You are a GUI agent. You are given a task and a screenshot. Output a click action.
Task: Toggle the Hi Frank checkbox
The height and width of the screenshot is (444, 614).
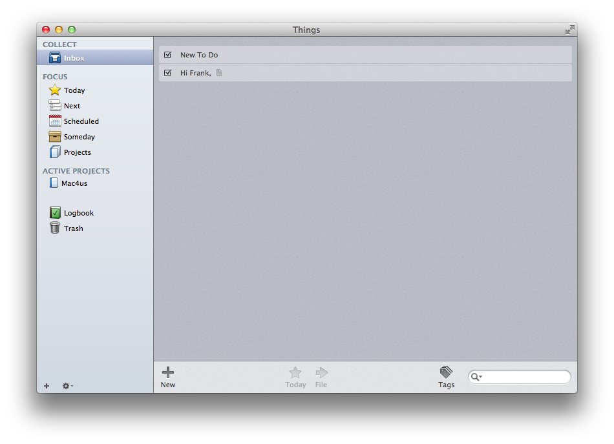pos(167,73)
